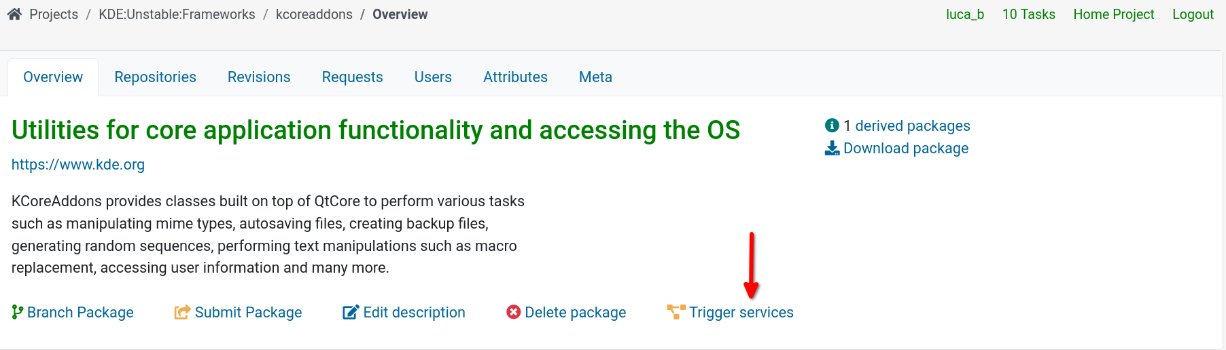The width and height of the screenshot is (1226, 350).
Task: Select the Requests tab
Action: pos(352,77)
